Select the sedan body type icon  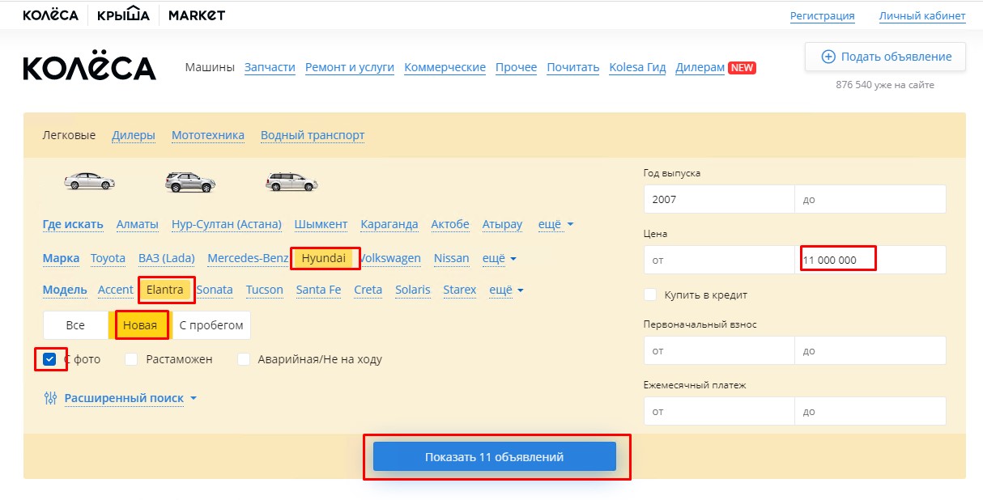pos(89,181)
